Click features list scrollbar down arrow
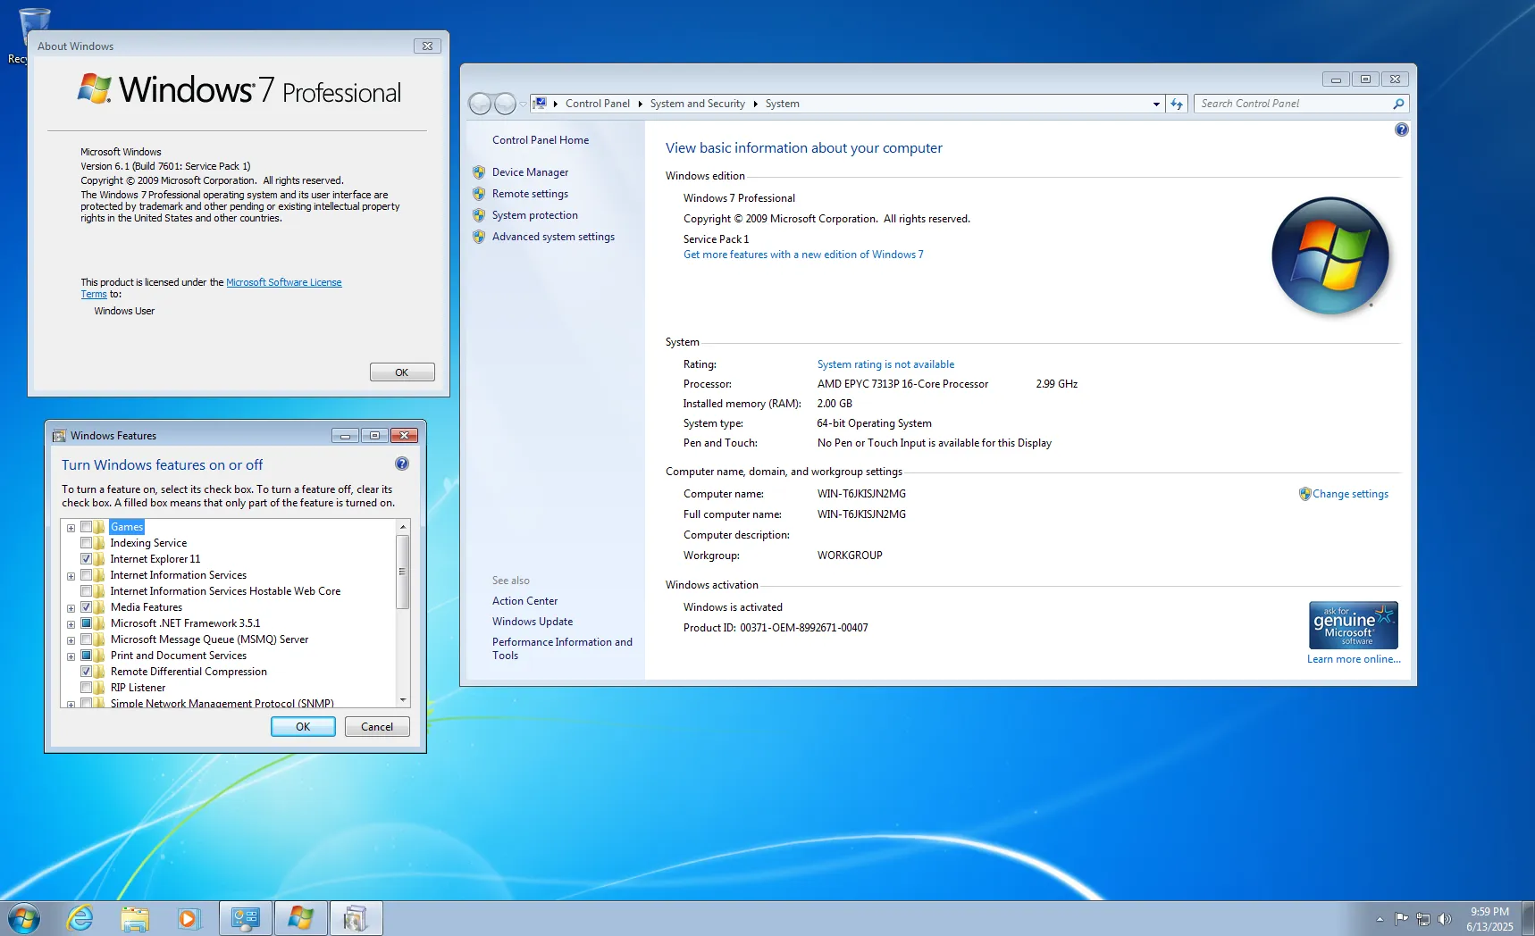The image size is (1535, 936). click(x=403, y=700)
